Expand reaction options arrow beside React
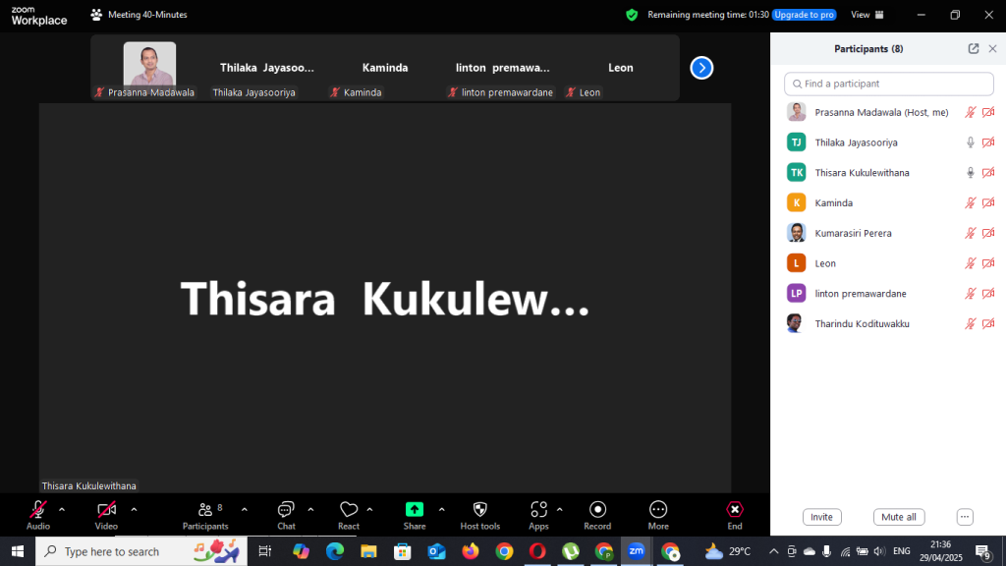The height and width of the screenshot is (566, 1006). [x=369, y=510]
